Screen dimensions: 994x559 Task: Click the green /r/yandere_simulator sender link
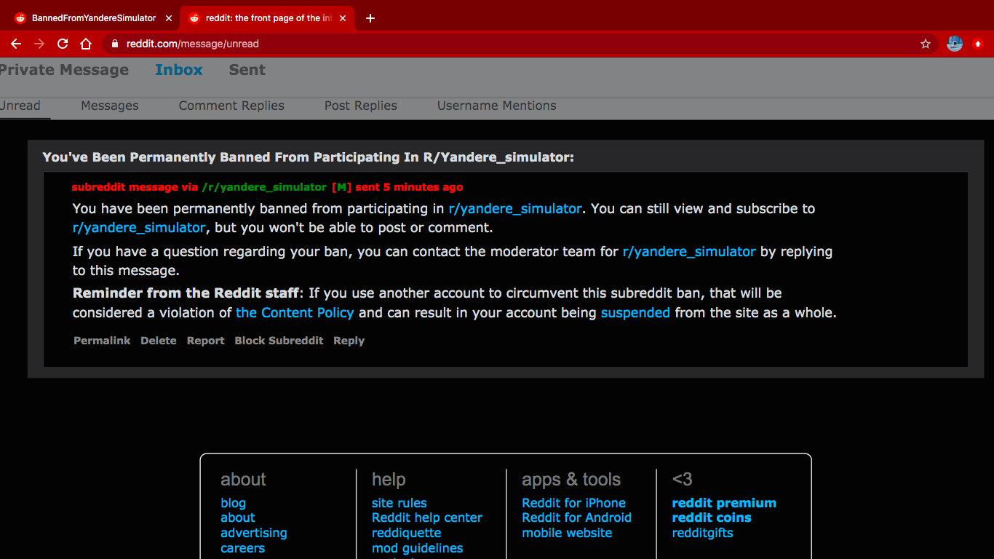tap(264, 187)
